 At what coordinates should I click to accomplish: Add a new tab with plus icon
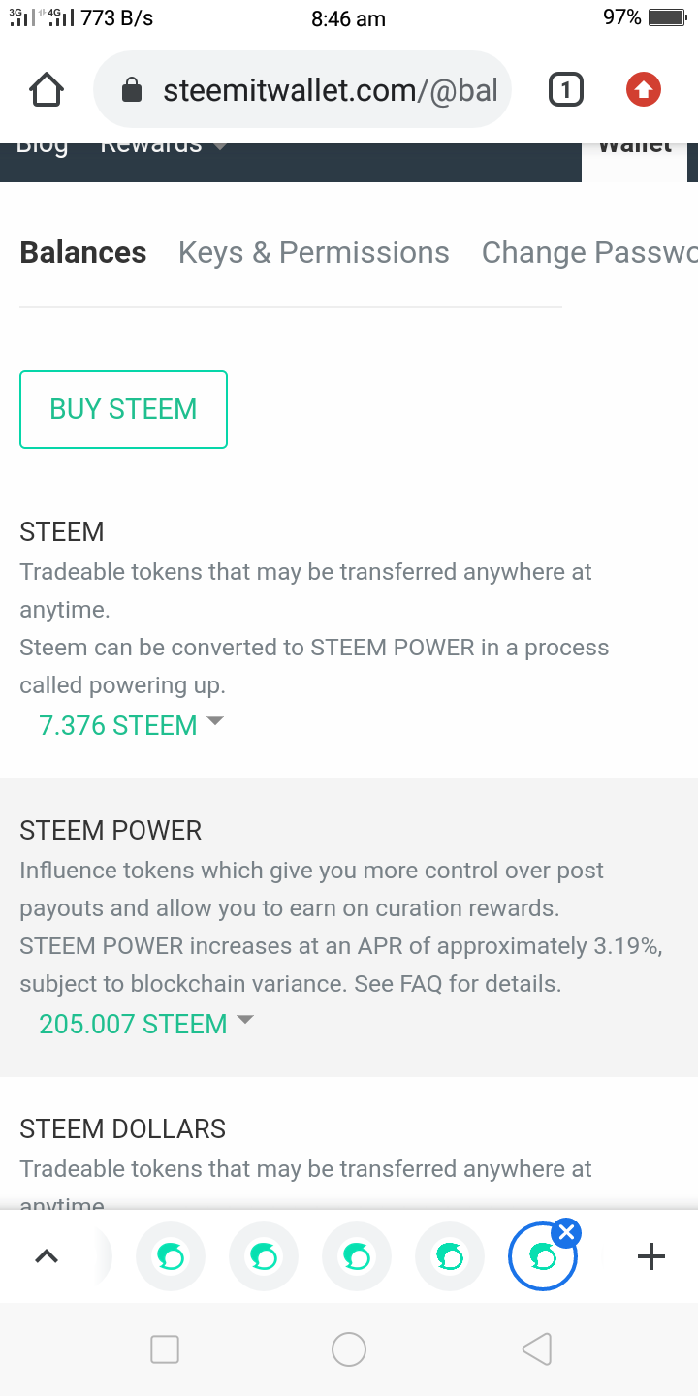pyautogui.click(x=650, y=1257)
